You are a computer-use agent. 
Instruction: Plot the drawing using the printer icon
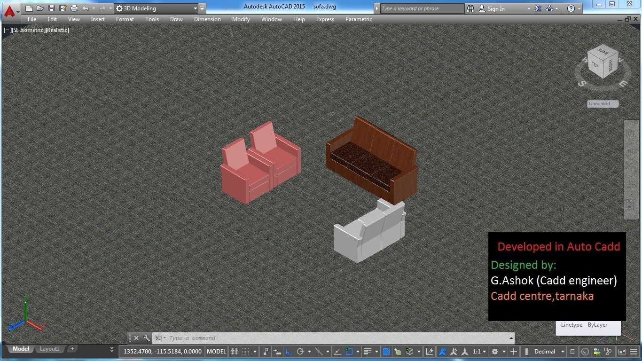click(x=74, y=8)
